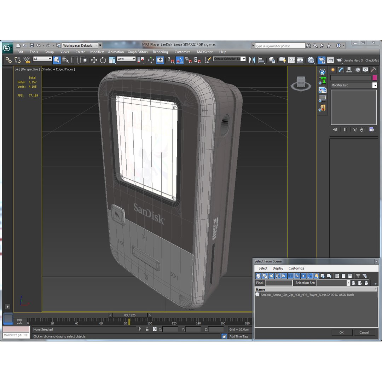
Task: Toggle Display Space Warps filter in Select From Scene
Action: coord(290,276)
